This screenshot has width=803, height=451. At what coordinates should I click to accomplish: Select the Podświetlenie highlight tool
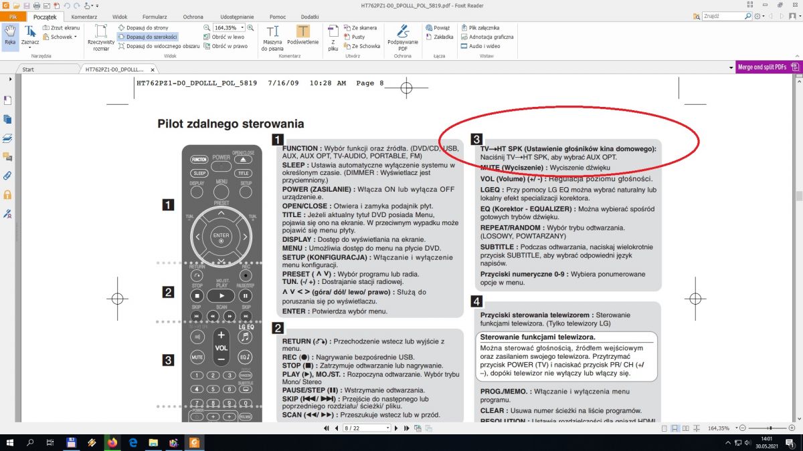[303, 35]
